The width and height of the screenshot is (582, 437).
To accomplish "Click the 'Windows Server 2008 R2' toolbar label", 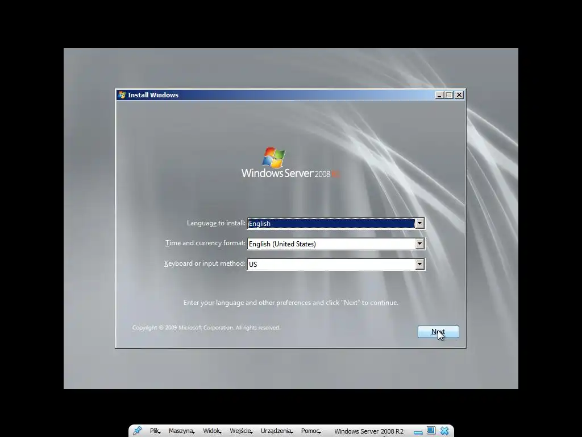I will click(368, 431).
